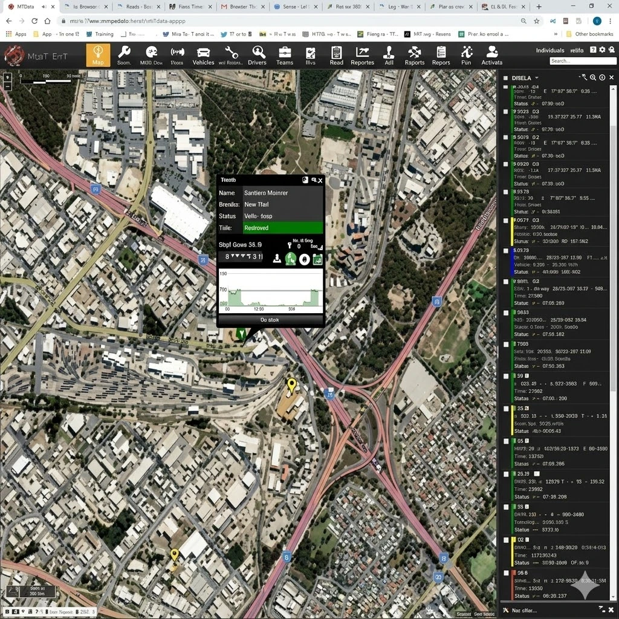Click the key icon in the vehicle popup
The image size is (619, 619).
click(x=290, y=246)
